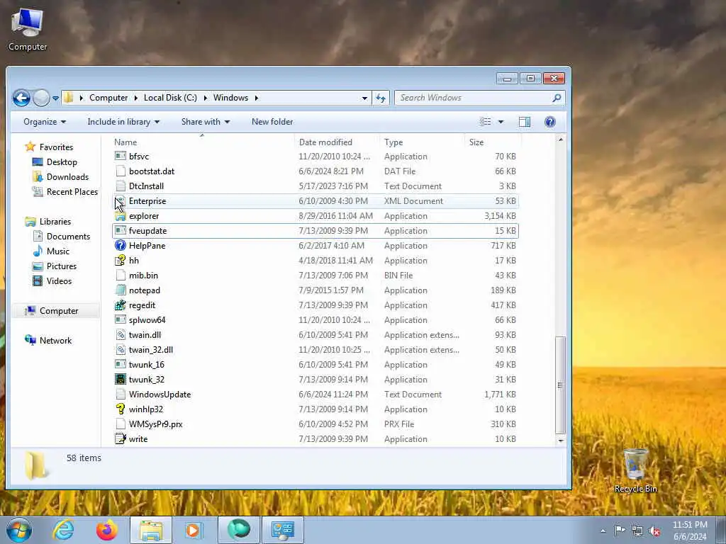Click the Refresh button beside address bar
Screen dimensions: 726x544
pos(381,98)
